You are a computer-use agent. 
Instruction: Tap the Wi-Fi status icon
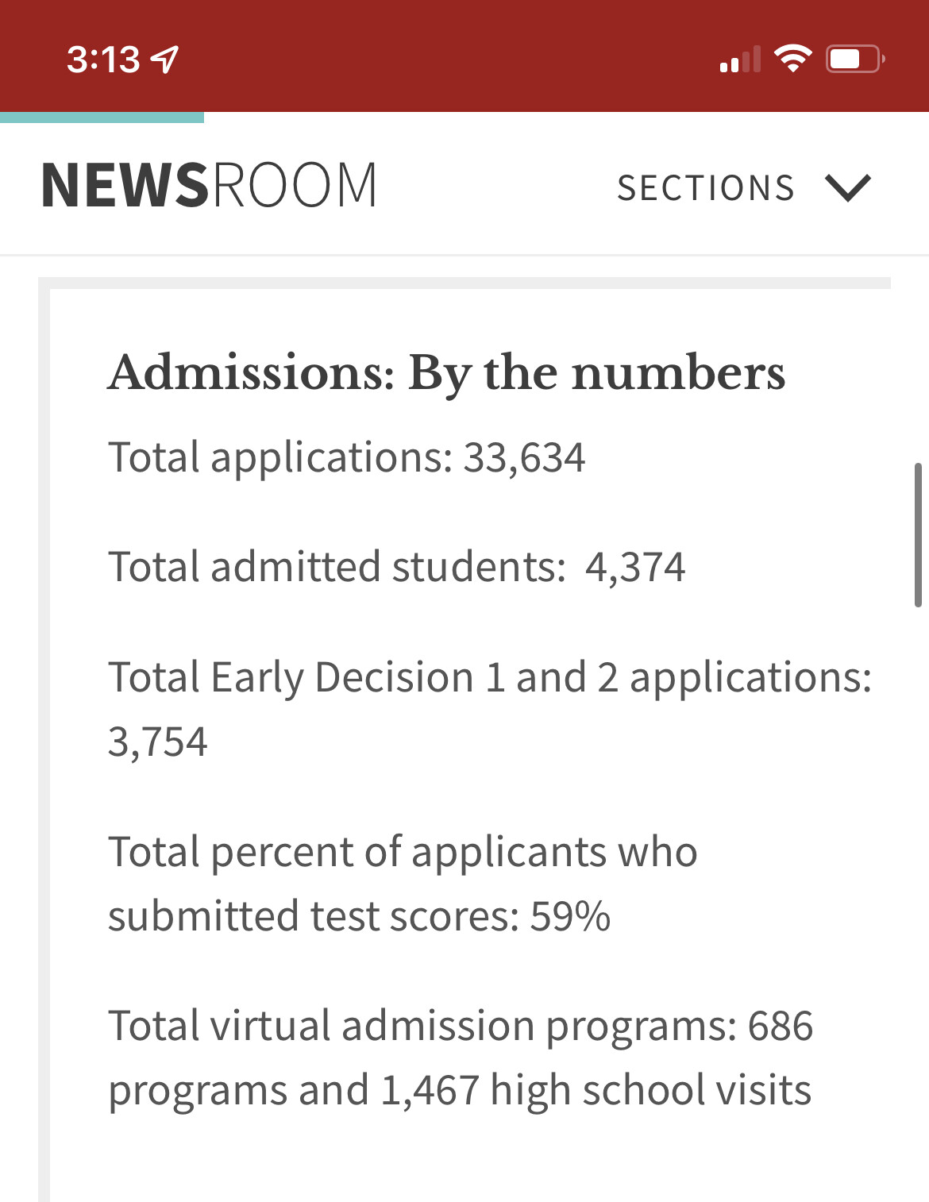[792, 59]
